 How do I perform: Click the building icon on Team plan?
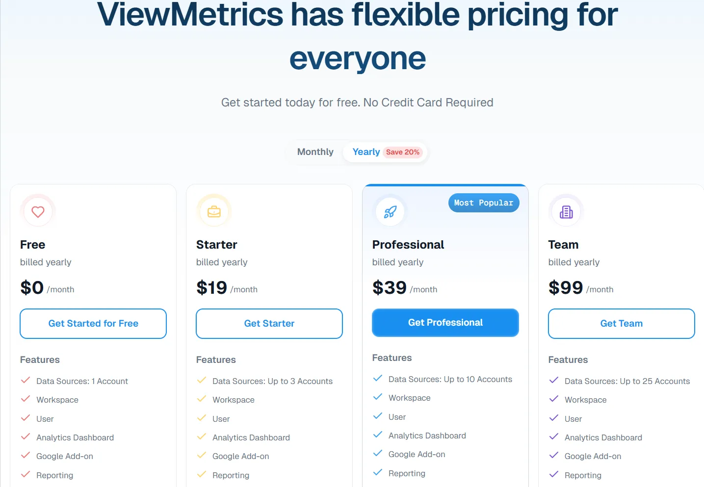[x=566, y=212]
